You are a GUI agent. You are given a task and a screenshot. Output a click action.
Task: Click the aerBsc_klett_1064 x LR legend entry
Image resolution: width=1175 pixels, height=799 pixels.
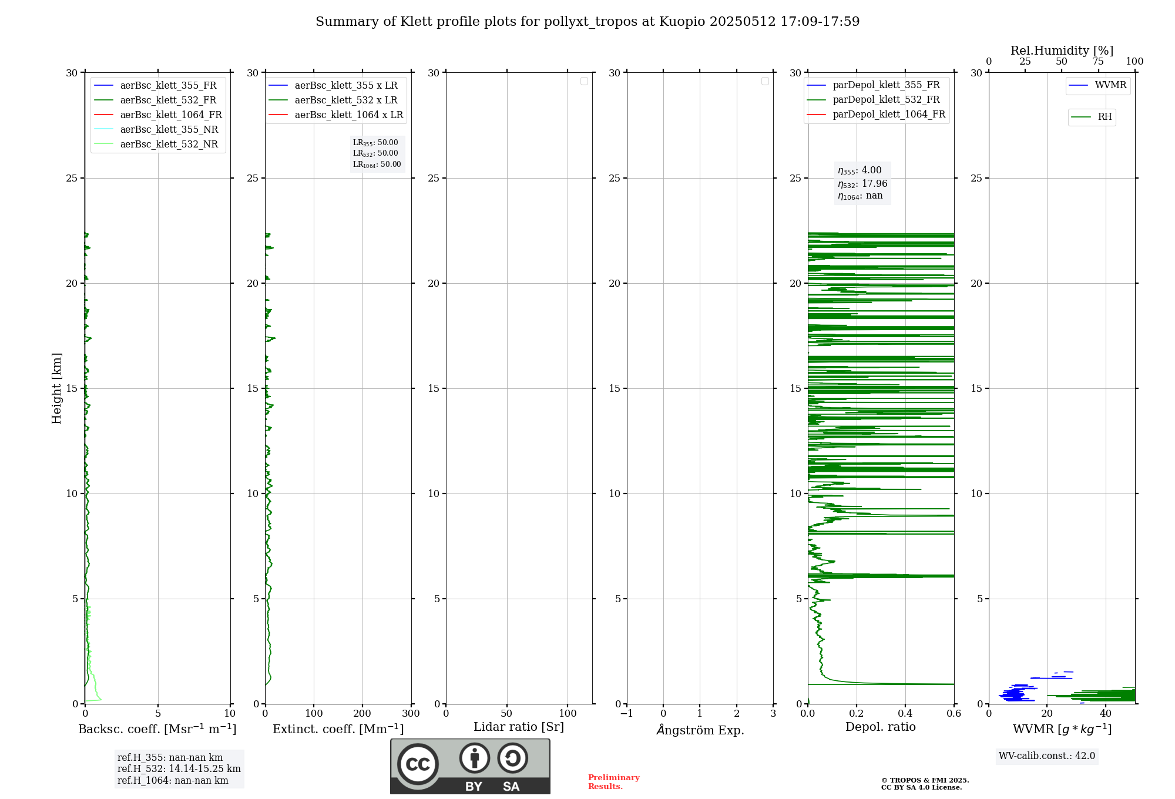click(336, 115)
